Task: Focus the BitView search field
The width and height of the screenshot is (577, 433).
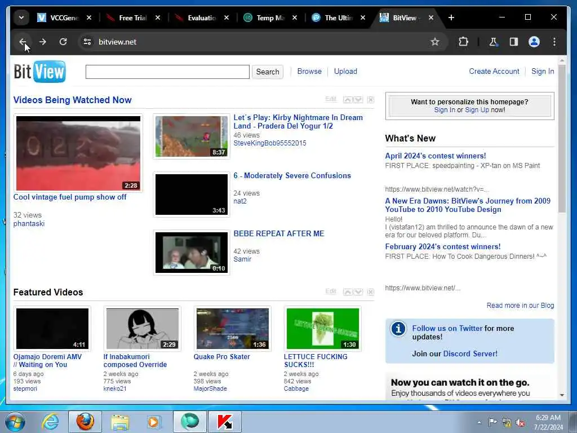Action: point(167,72)
